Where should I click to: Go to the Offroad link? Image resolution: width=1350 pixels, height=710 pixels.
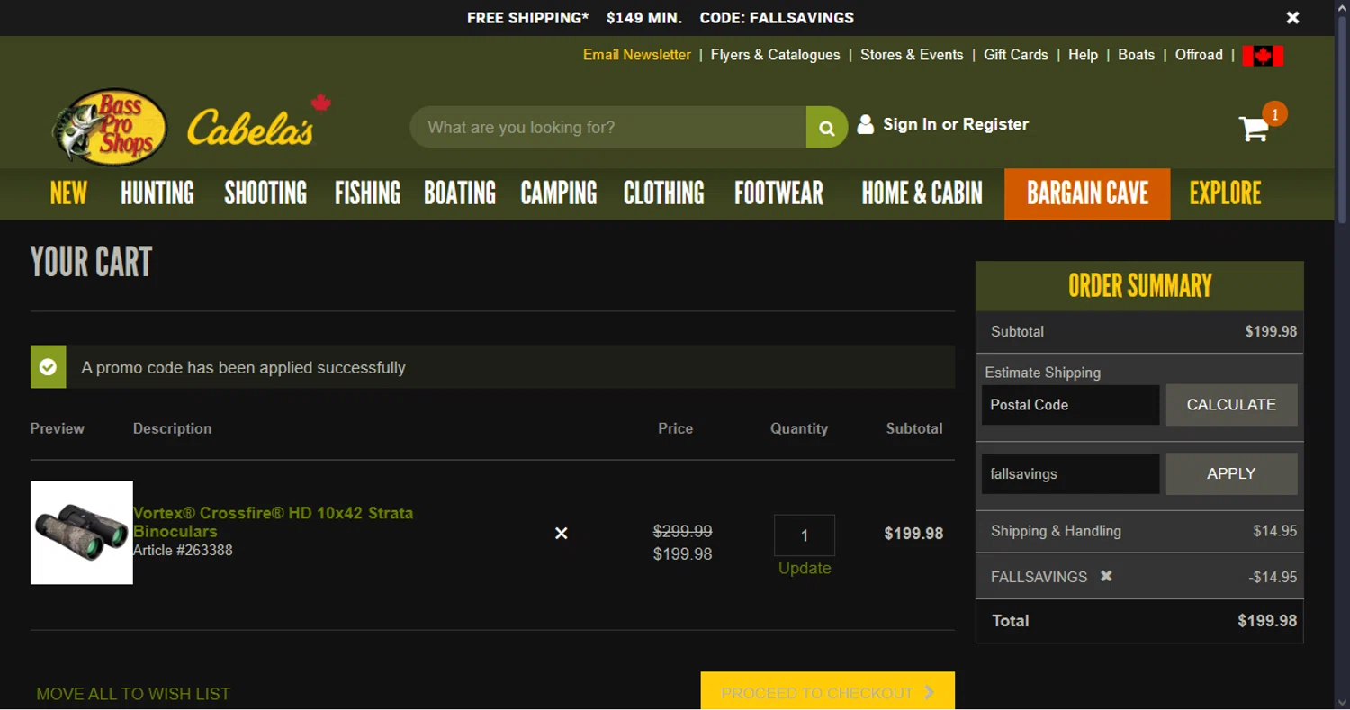tap(1199, 55)
